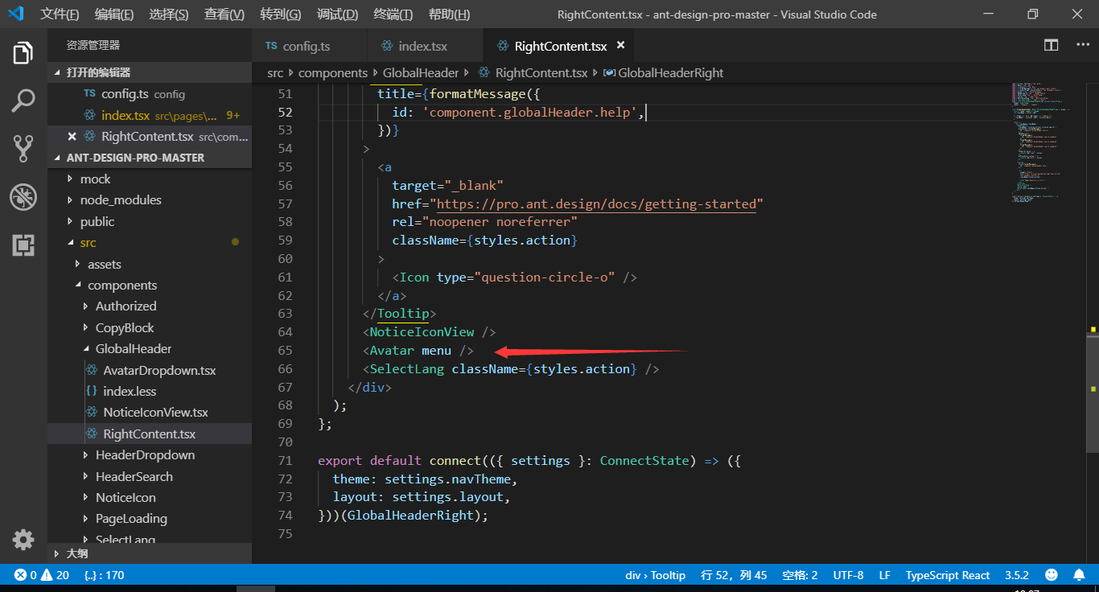
Task: Open the Explorer view in activity bar
Action: point(23,54)
